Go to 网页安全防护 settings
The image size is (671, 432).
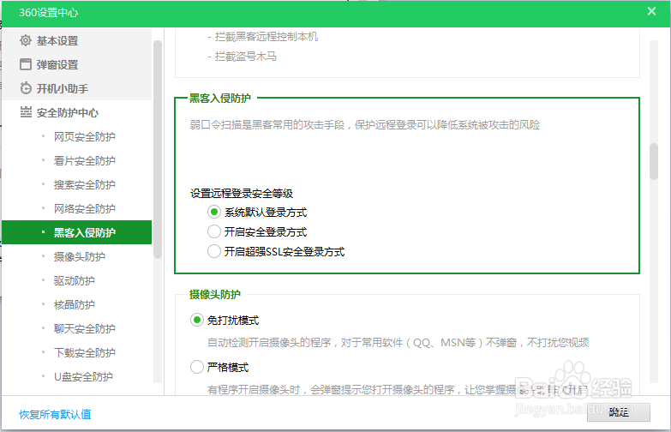[x=84, y=136]
